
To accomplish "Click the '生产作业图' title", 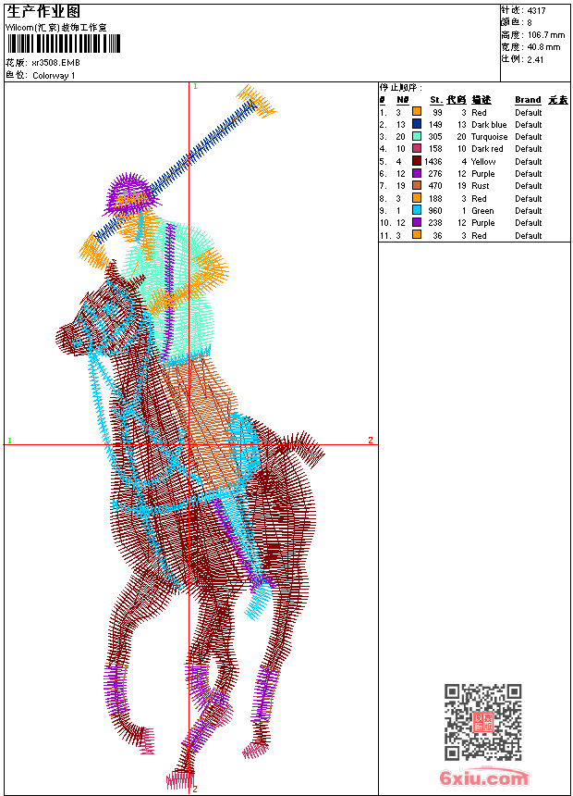I will [43, 11].
